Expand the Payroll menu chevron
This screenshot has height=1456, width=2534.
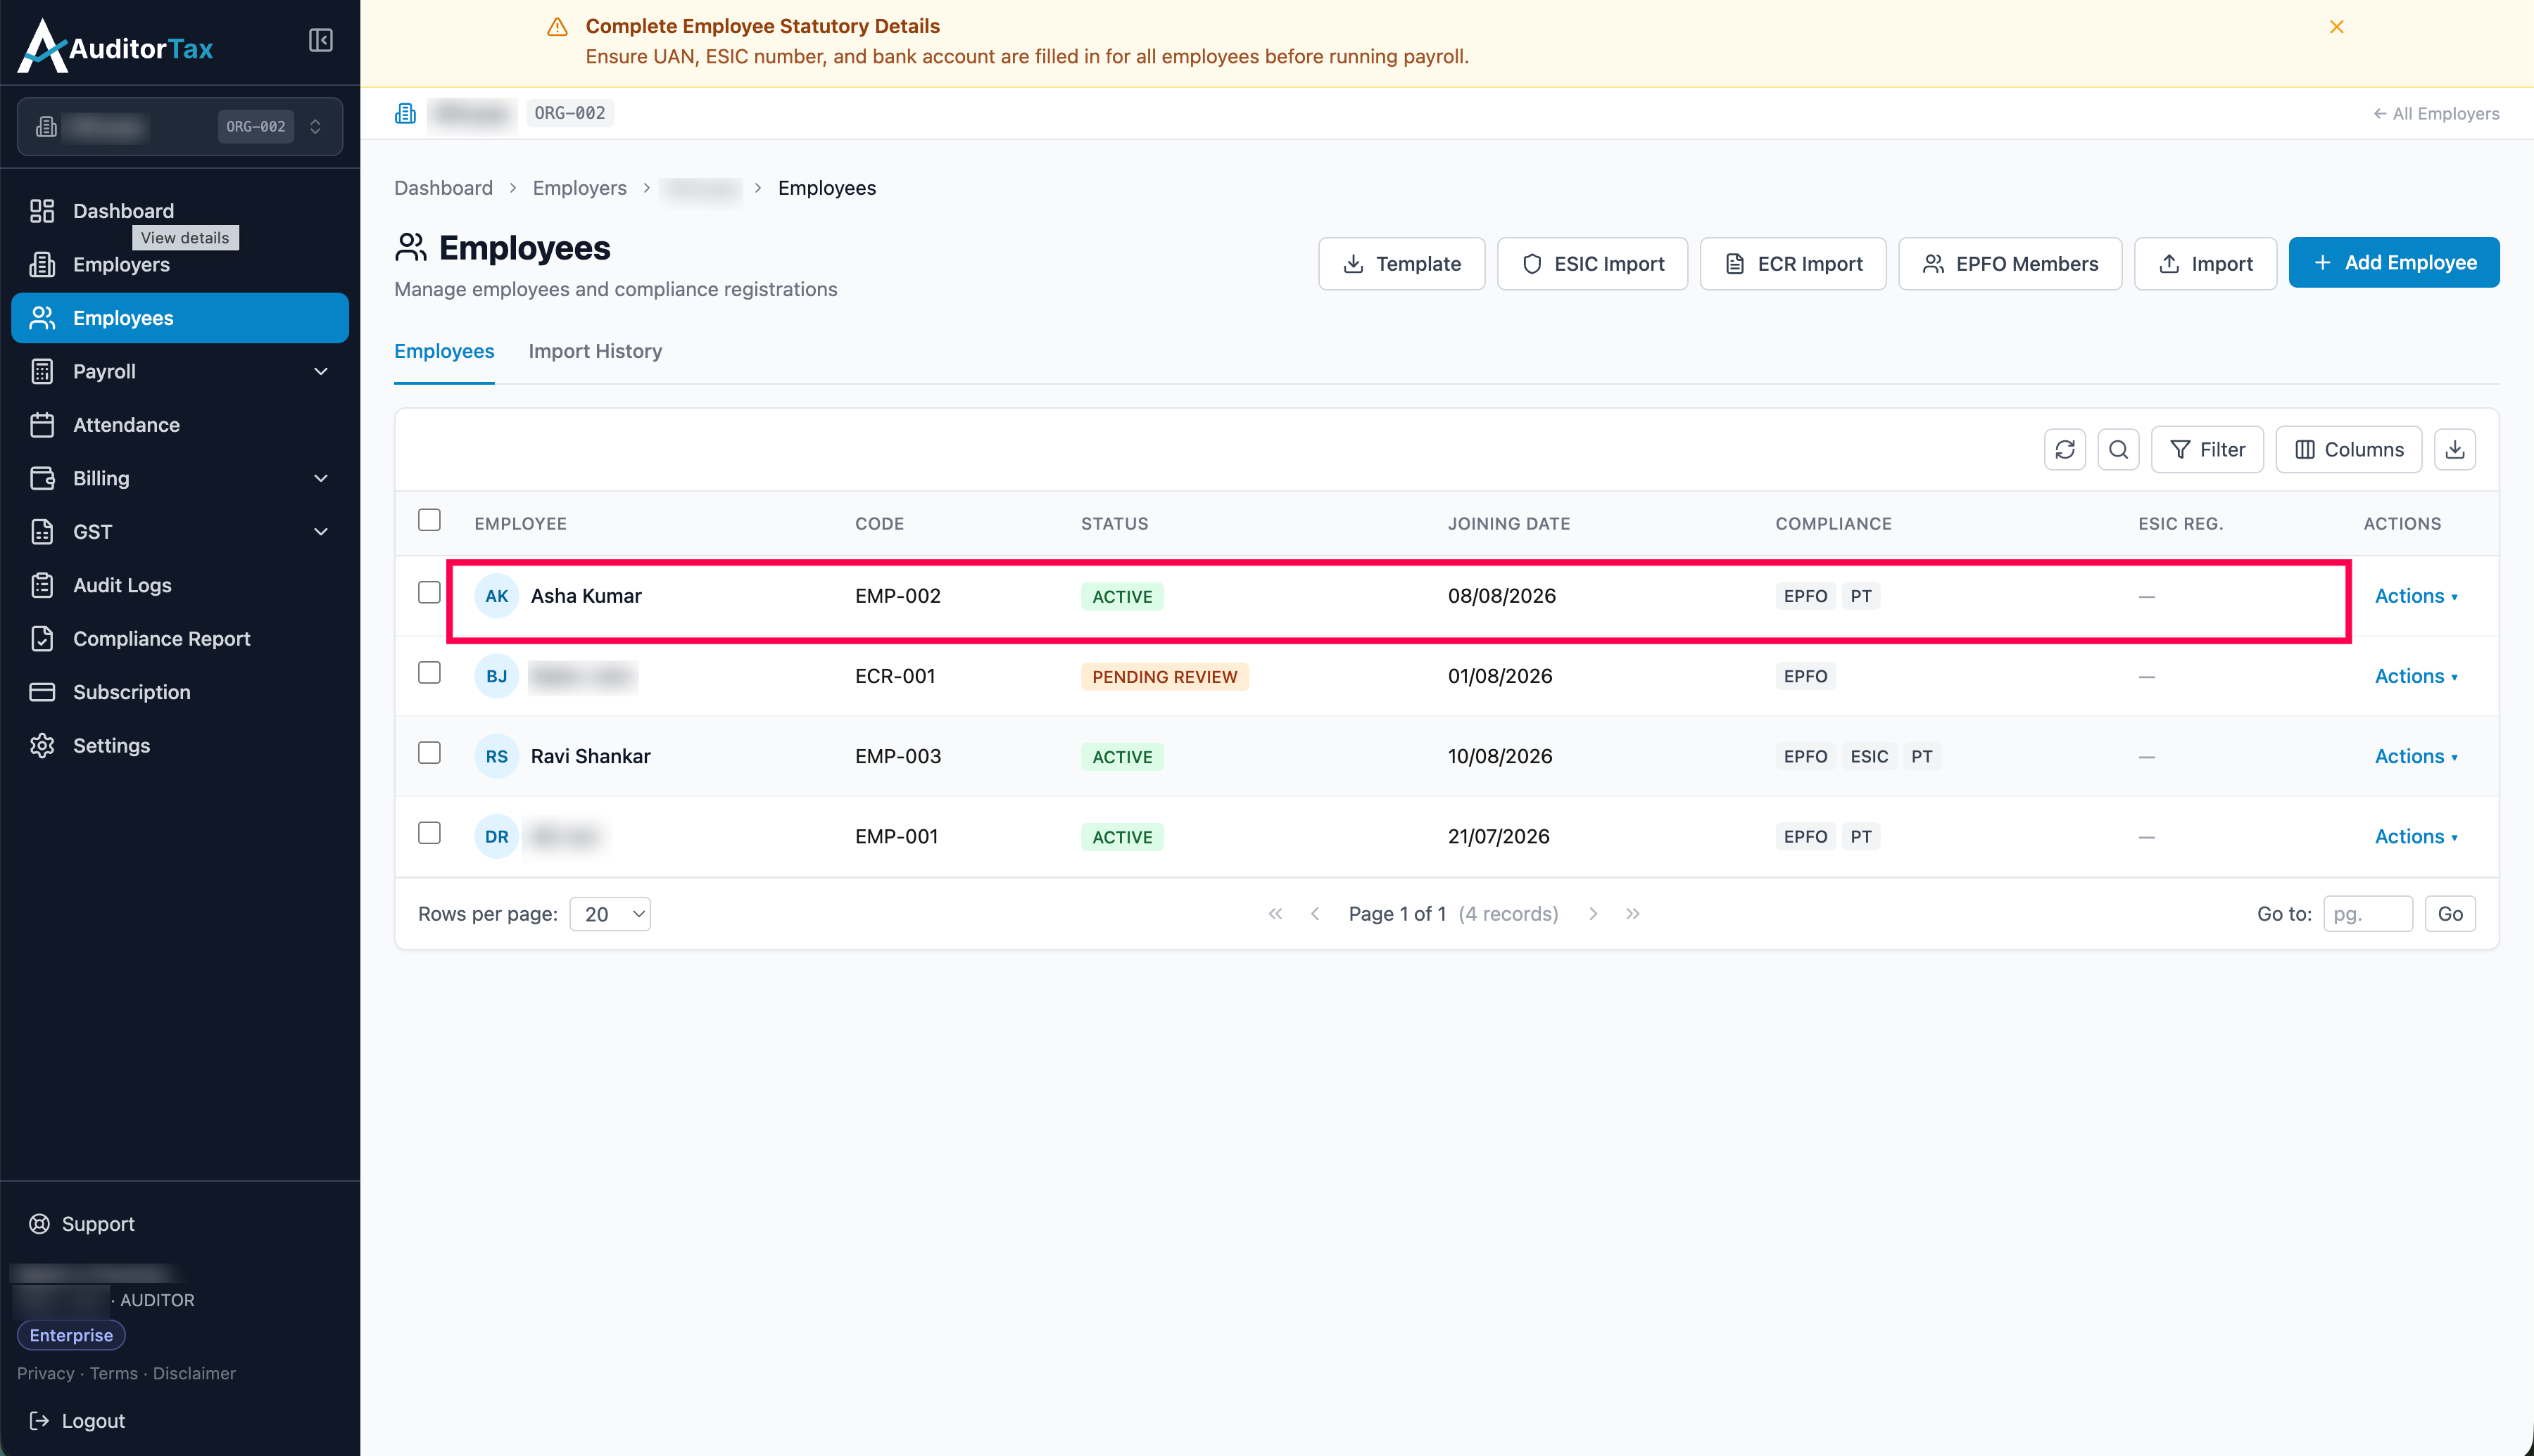click(x=321, y=371)
